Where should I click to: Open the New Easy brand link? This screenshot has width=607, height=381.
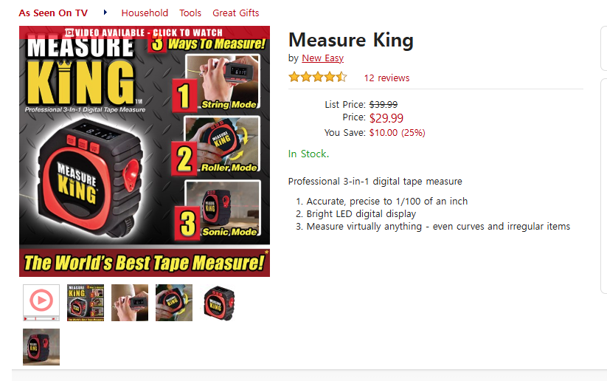[x=322, y=58]
